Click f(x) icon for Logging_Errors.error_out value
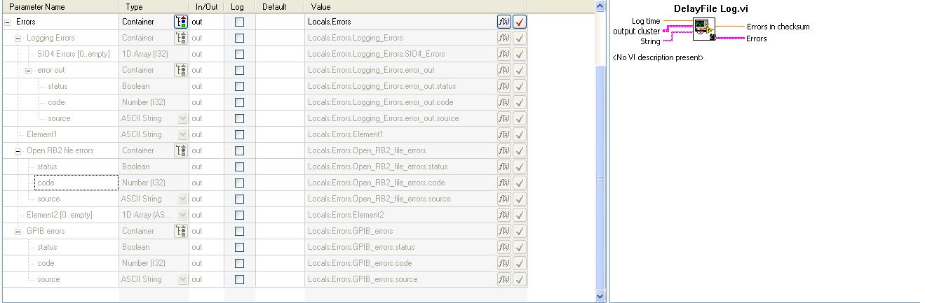 point(504,70)
